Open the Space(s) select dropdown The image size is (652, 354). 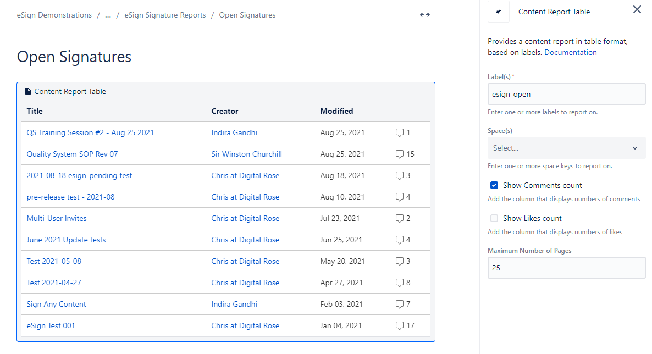pyautogui.click(x=566, y=148)
